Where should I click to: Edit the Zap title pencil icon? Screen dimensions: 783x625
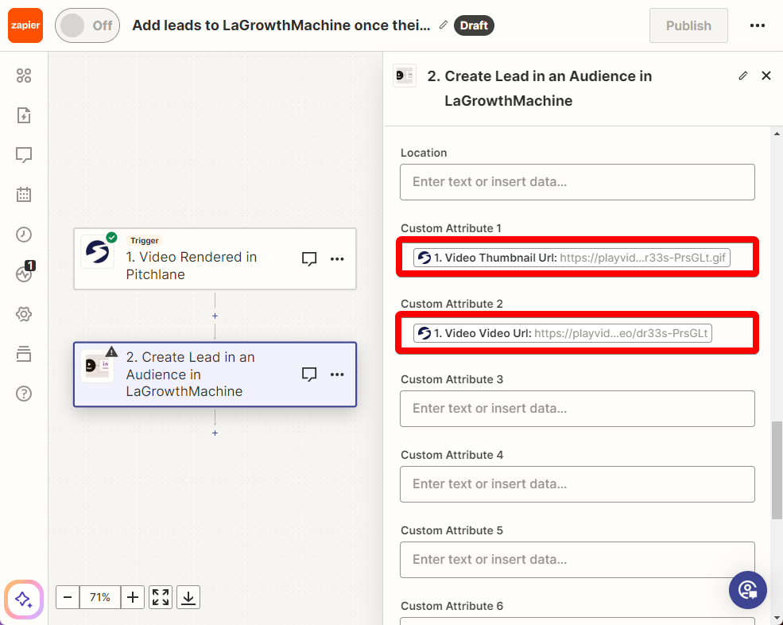tap(443, 25)
